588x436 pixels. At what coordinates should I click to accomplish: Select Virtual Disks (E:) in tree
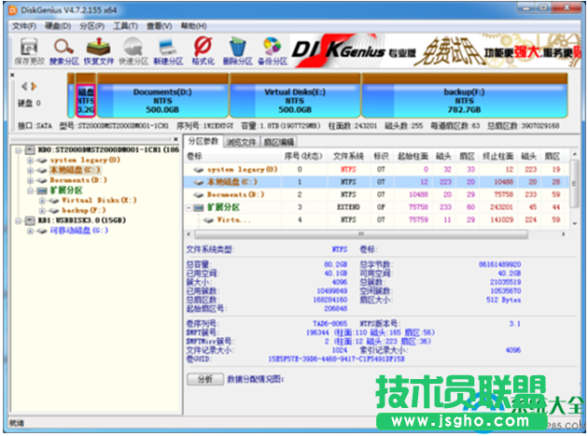tap(99, 201)
